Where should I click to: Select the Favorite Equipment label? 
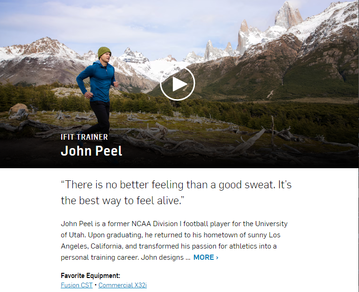(x=90, y=276)
